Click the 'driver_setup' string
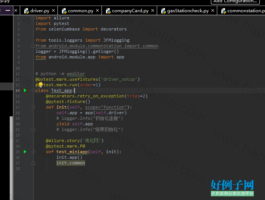 (x=119, y=79)
